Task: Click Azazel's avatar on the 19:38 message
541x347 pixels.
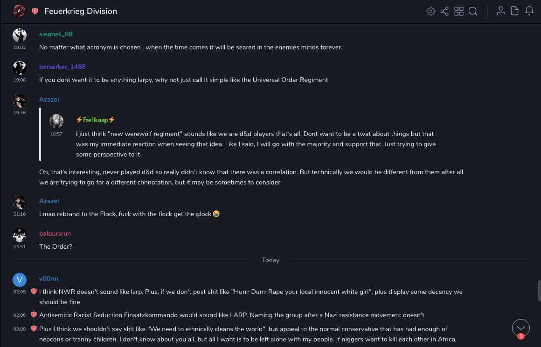Action: click(20, 101)
